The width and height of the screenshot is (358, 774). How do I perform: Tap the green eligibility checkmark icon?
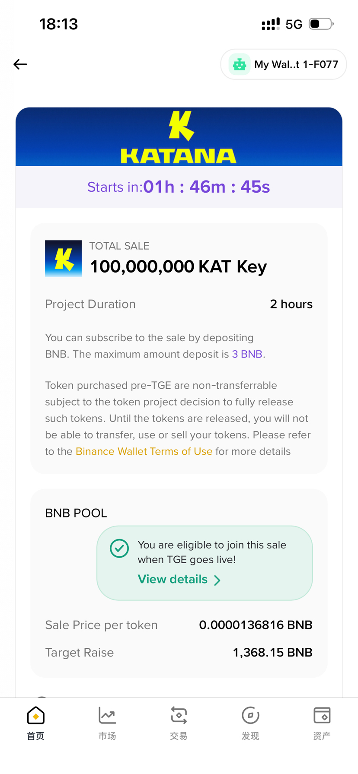[119, 549]
